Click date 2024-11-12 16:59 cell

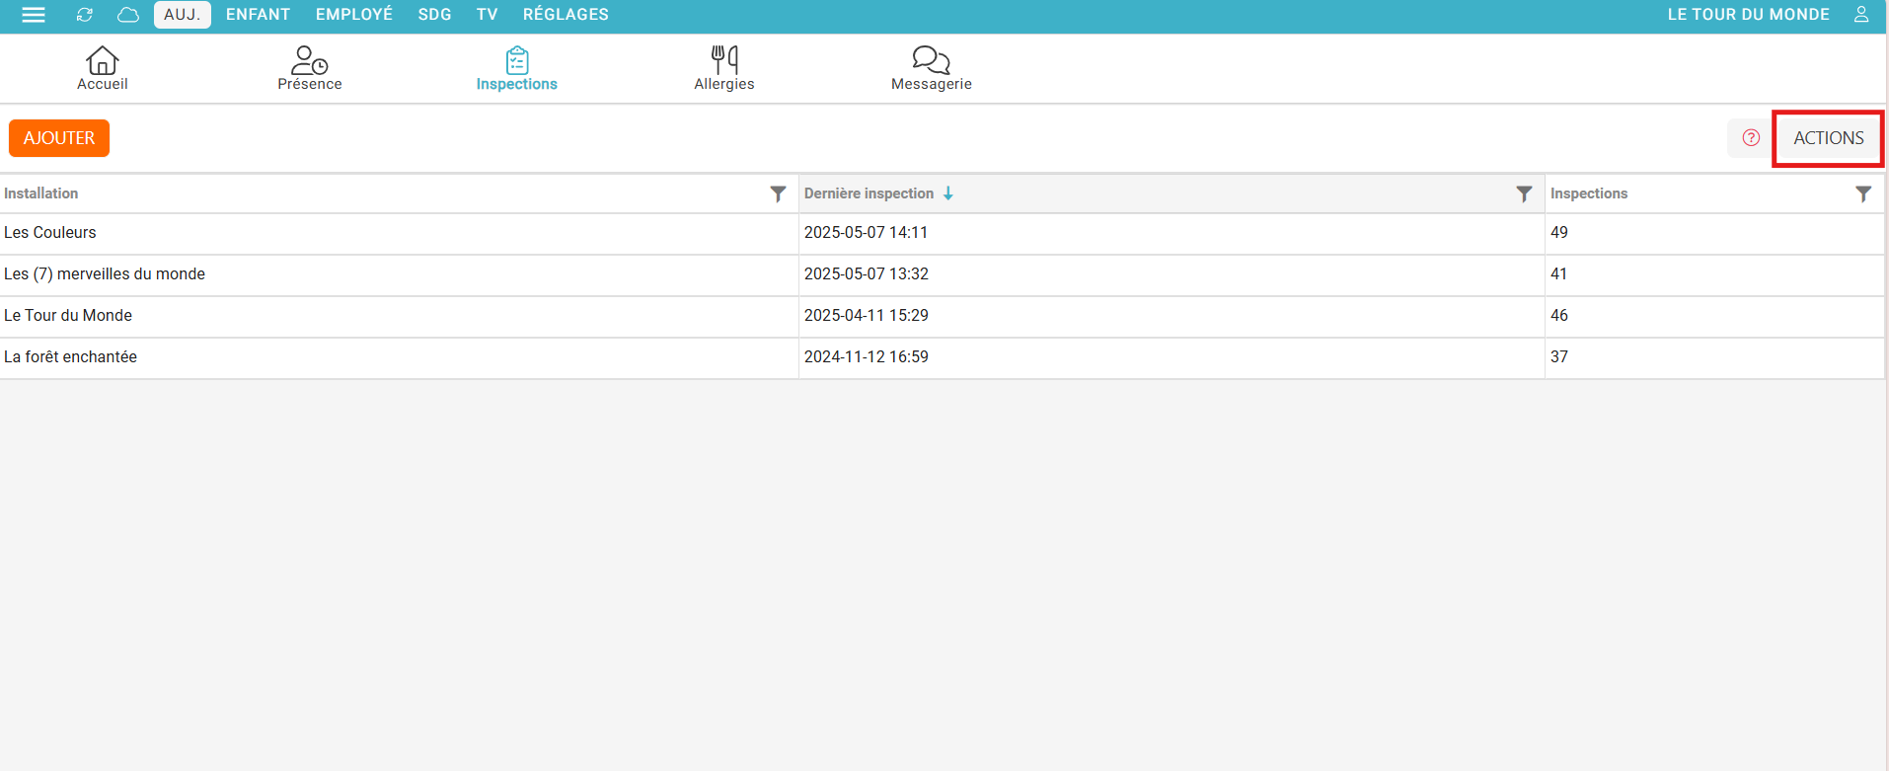point(1171,357)
